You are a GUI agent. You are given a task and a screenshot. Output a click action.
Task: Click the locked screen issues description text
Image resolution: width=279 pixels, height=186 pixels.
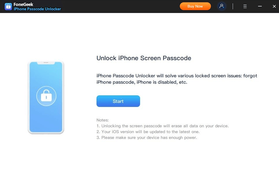177,79
